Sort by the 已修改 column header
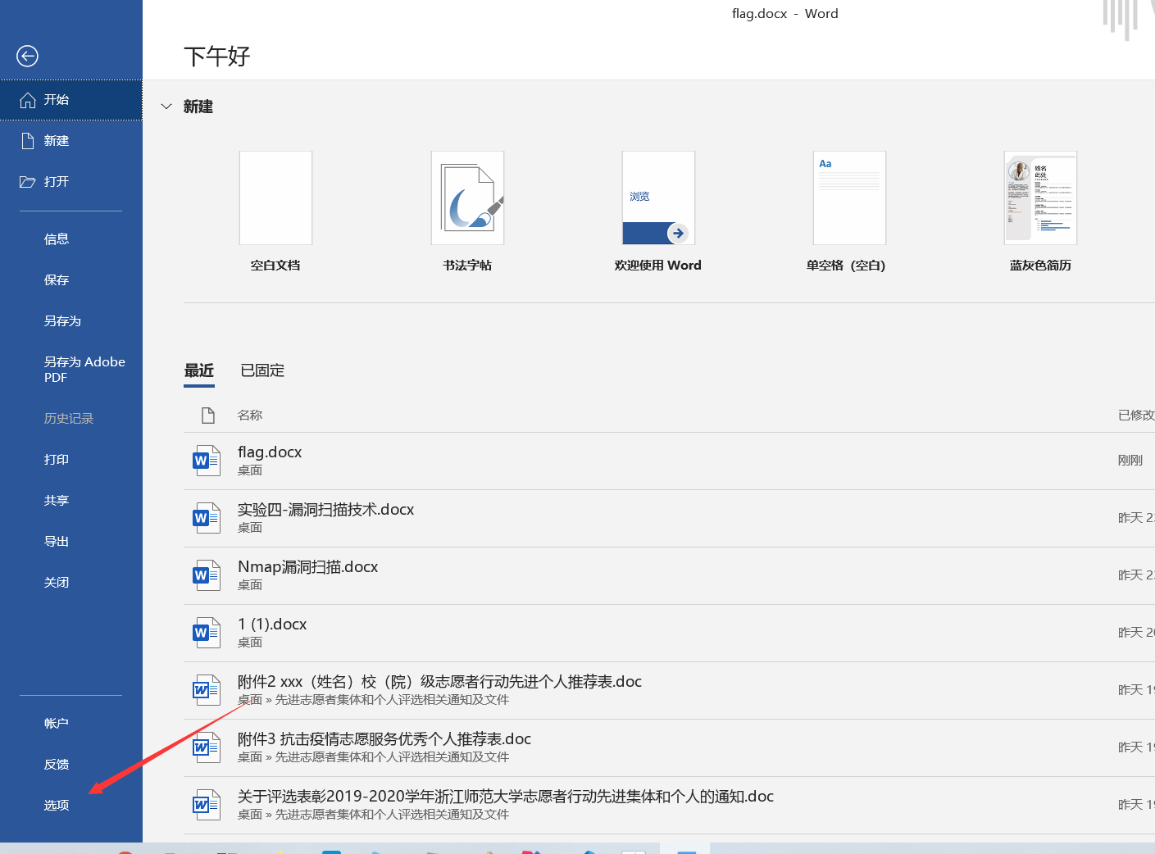This screenshot has width=1155, height=854. [1136, 416]
